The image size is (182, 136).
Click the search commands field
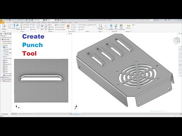(x=144, y=20)
